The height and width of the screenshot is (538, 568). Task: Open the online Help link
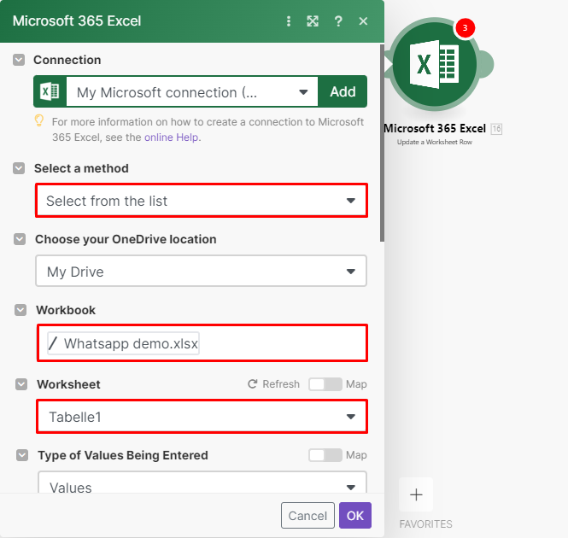pos(172,137)
